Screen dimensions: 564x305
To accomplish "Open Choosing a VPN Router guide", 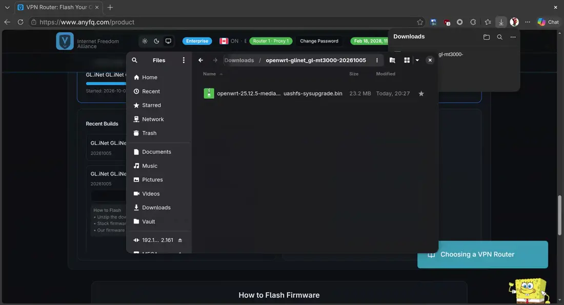I will coord(482,254).
